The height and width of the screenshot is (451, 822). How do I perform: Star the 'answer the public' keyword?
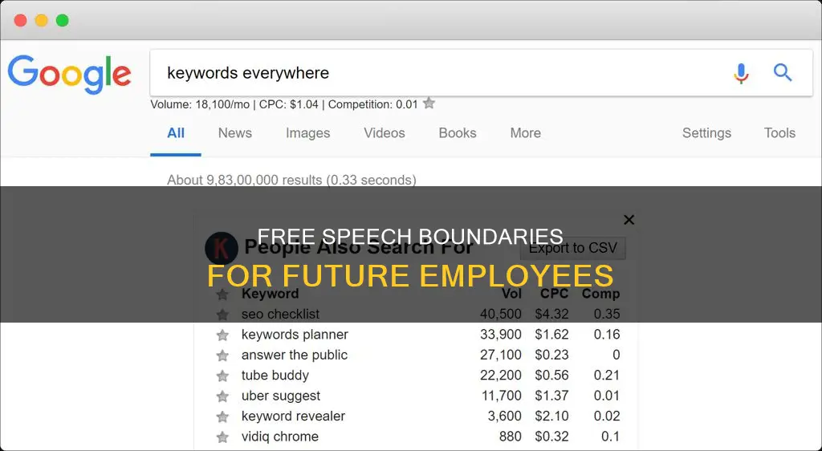click(x=222, y=356)
